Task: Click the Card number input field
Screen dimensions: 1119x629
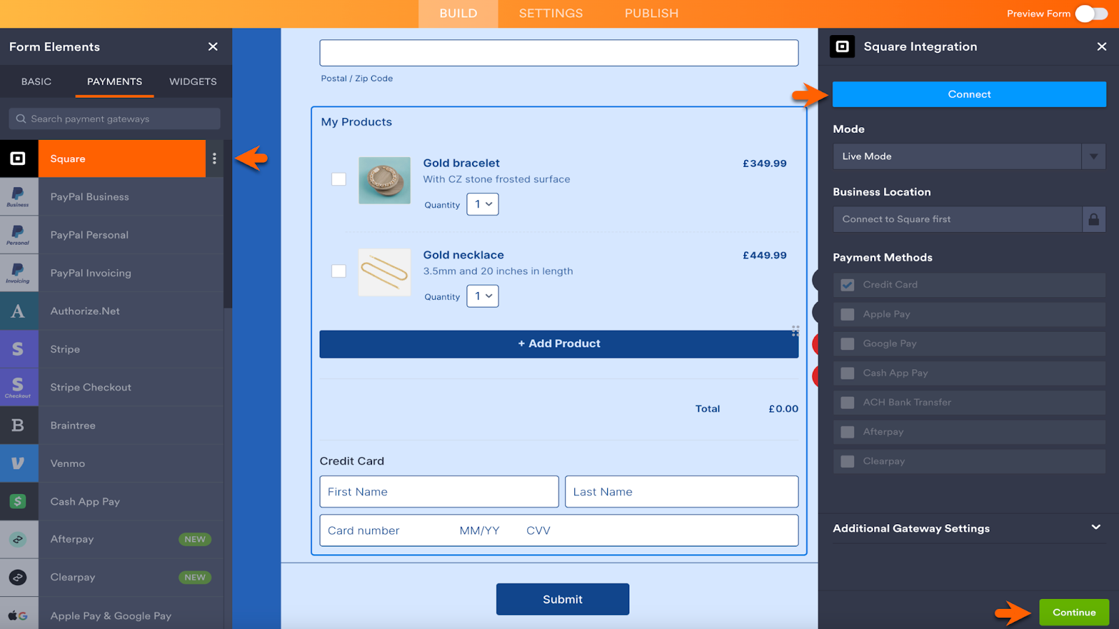Action: (x=559, y=530)
